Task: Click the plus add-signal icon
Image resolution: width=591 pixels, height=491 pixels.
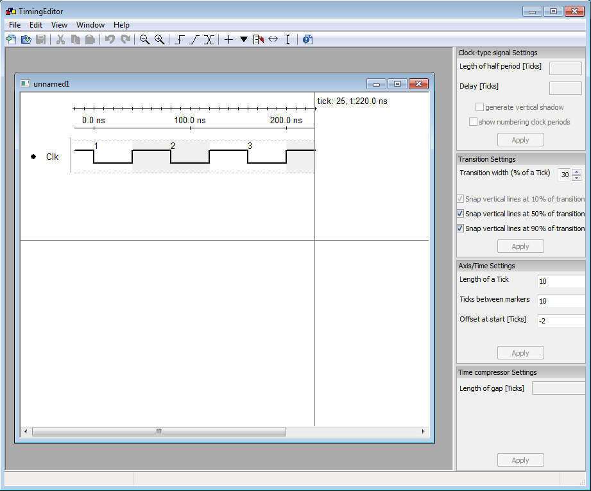Action: 228,40
